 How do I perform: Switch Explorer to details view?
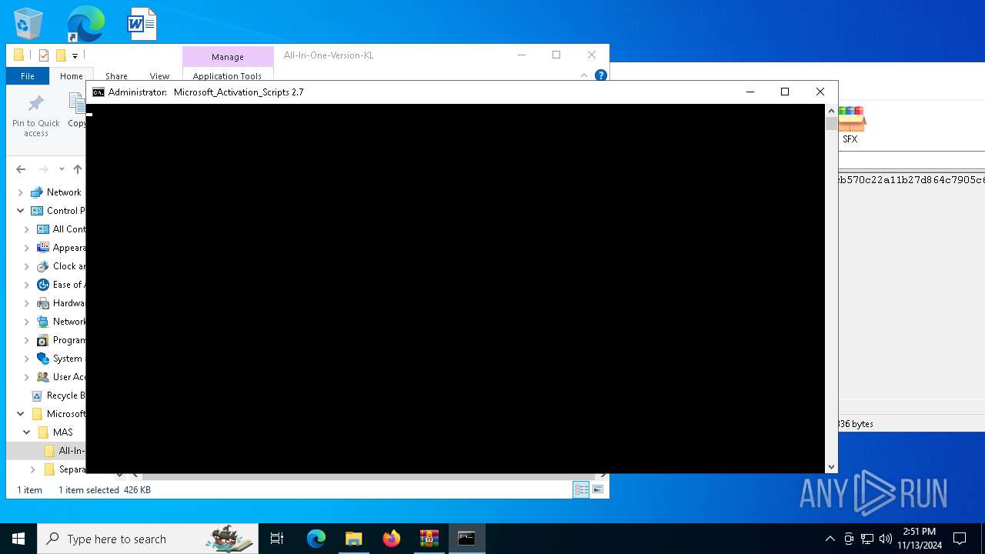point(581,489)
